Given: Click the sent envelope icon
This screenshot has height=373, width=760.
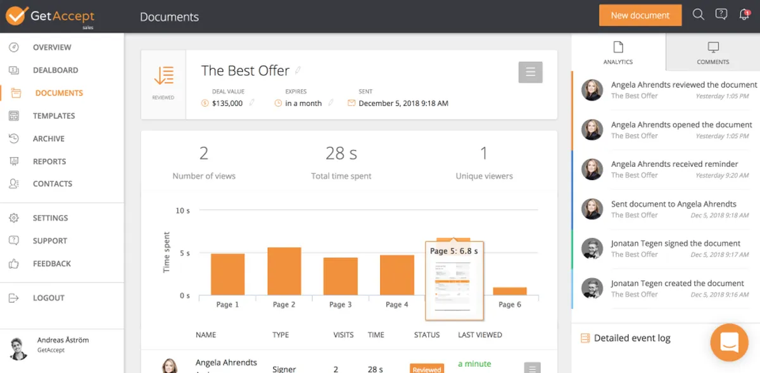Looking at the screenshot, I should click(351, 103).
